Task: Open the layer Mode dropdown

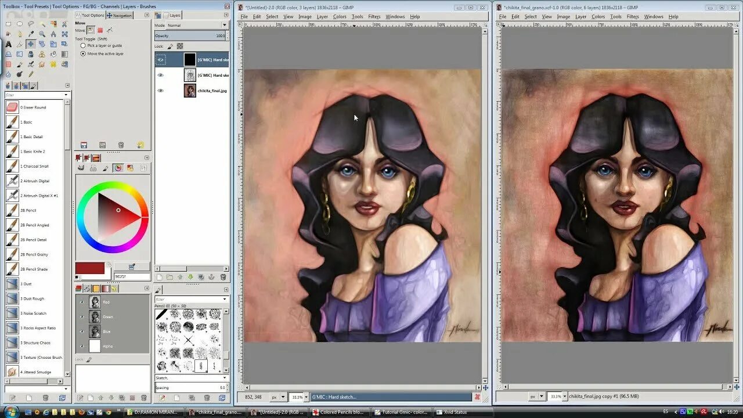Action: 197,25
